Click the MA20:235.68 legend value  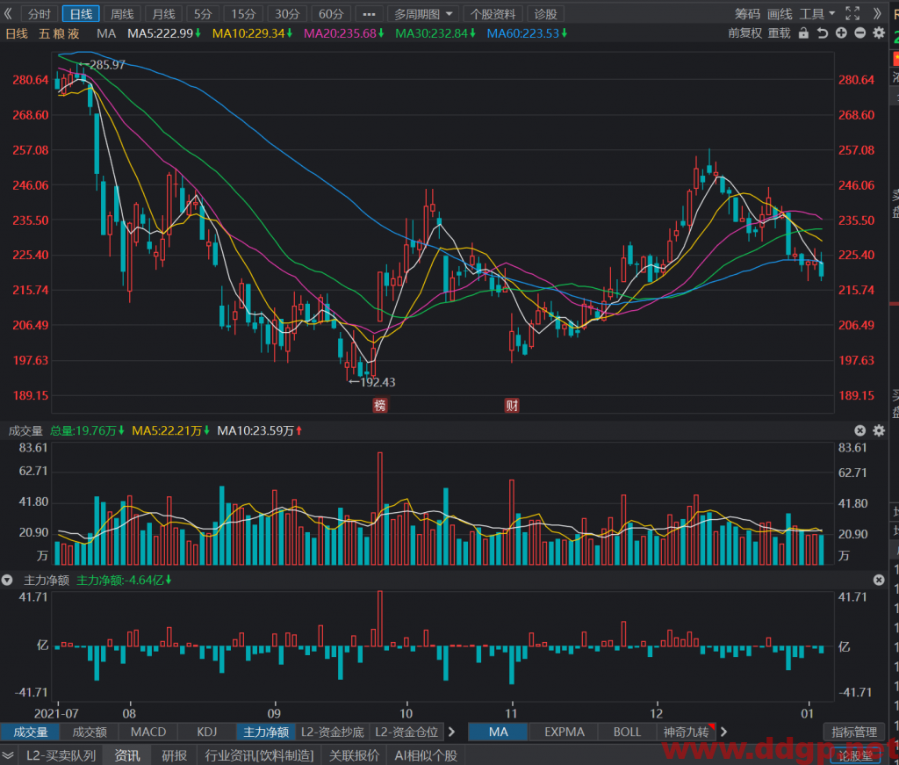[344, 33]
